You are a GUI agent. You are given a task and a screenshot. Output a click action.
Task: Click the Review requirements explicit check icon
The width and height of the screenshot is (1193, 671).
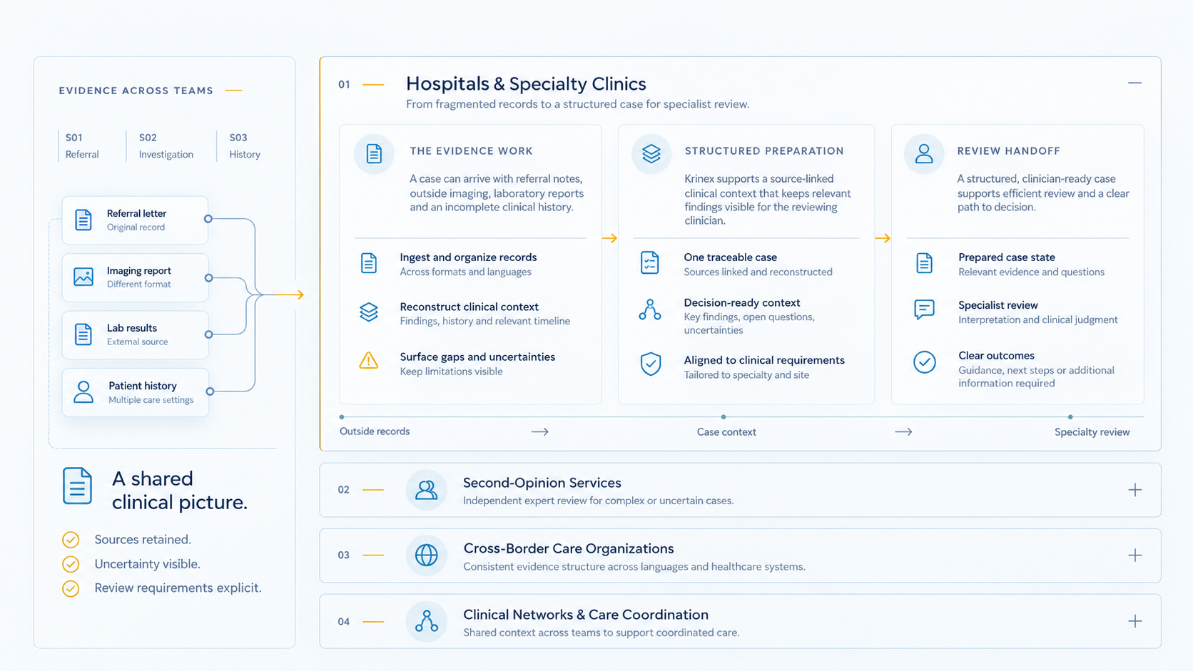[x=71, y=588]
